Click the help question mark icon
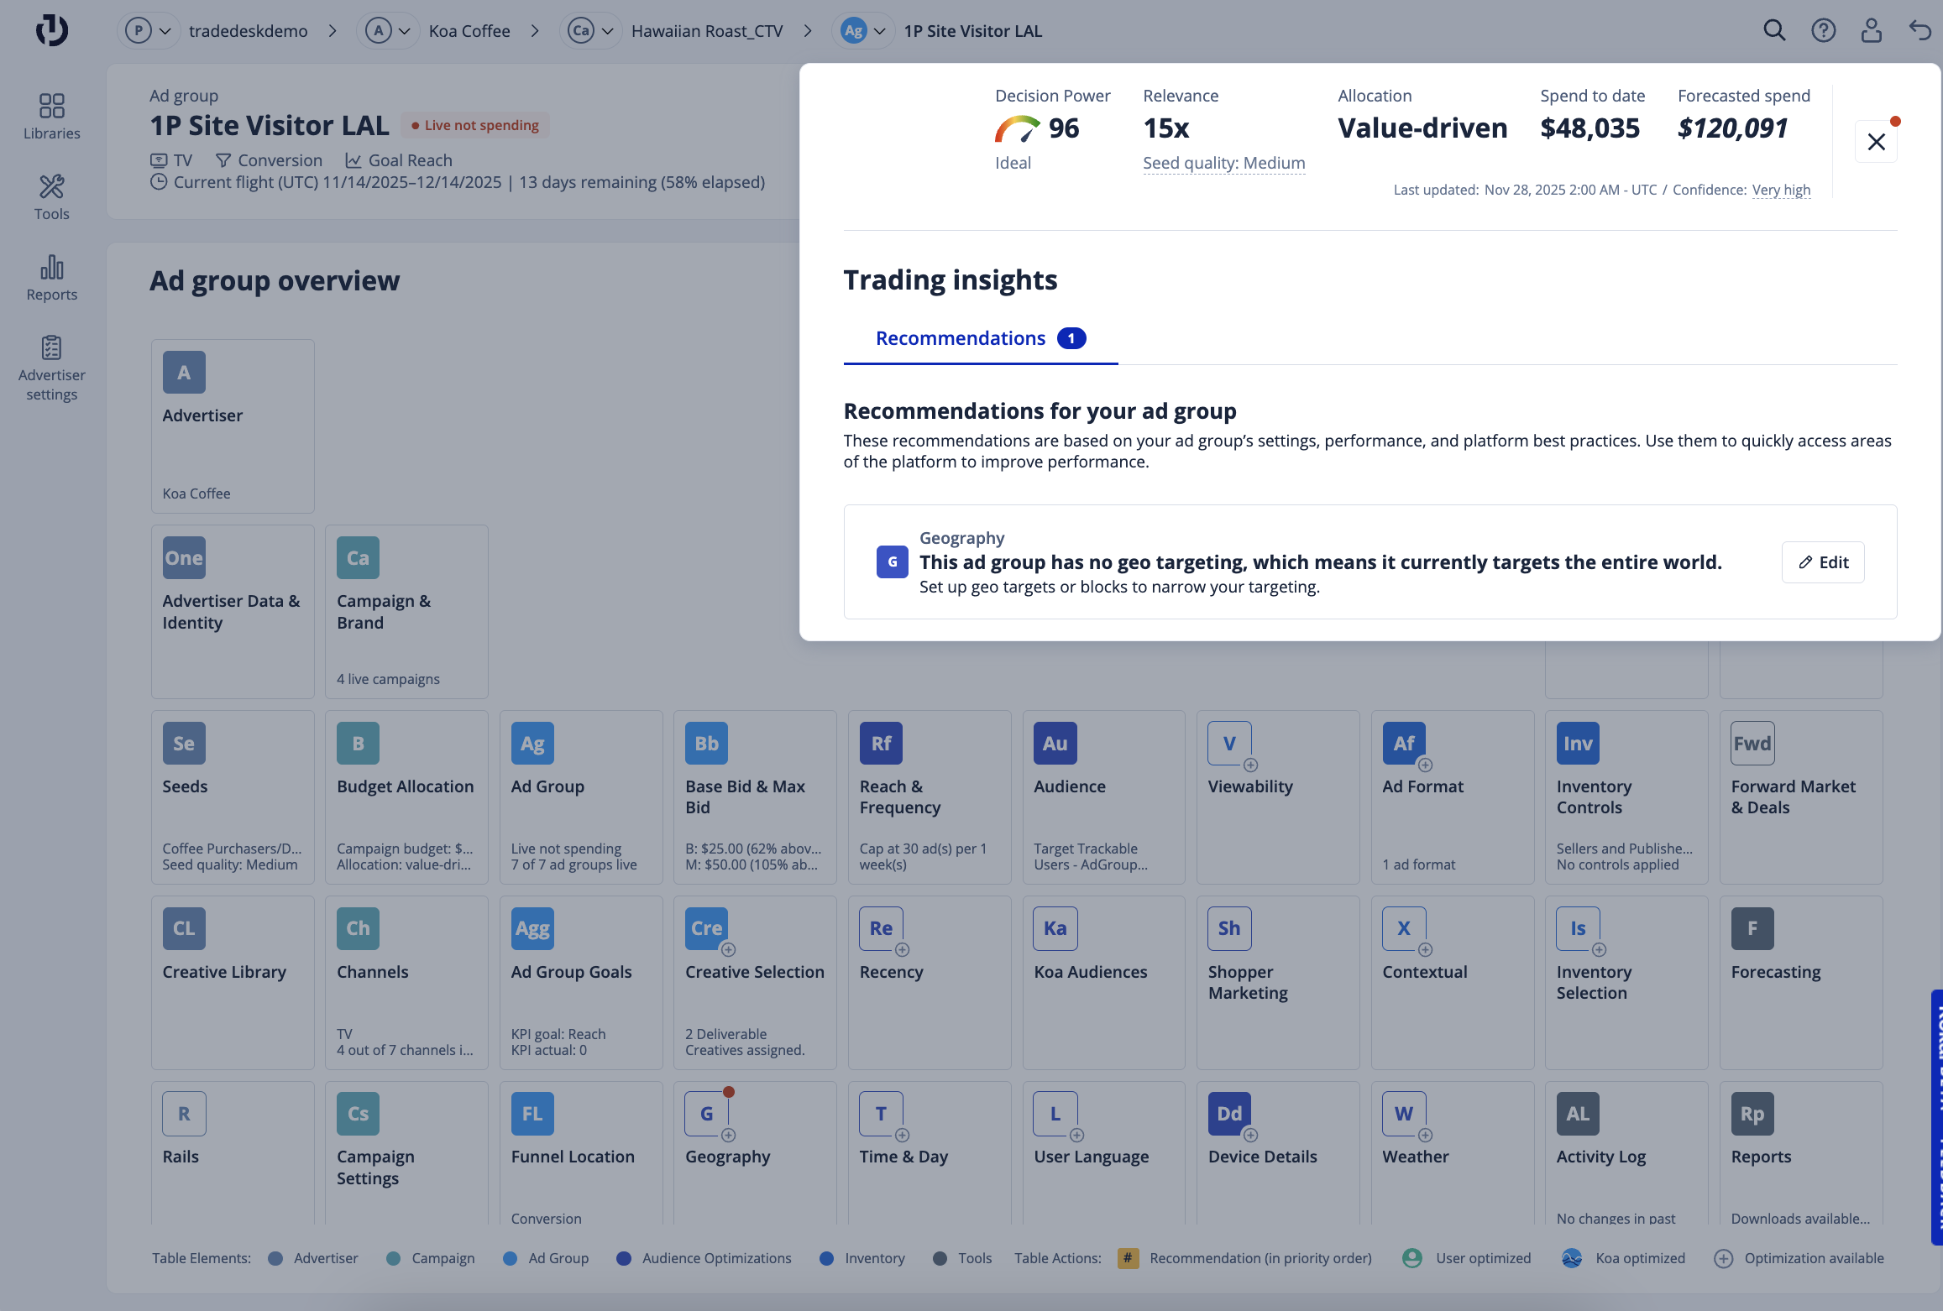 pos(1823,31)
